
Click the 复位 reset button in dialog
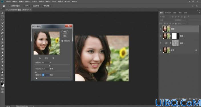[x=65, y=36]
